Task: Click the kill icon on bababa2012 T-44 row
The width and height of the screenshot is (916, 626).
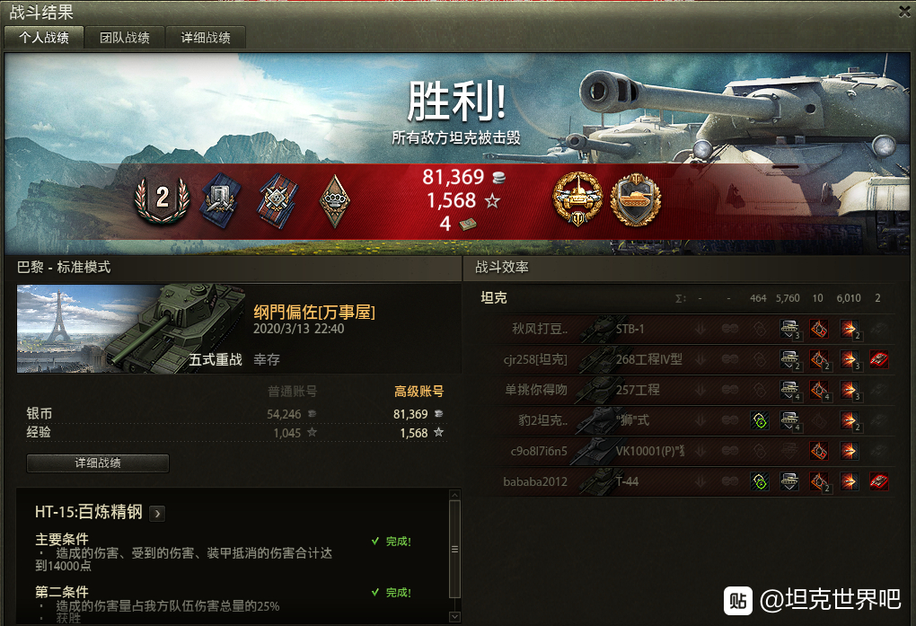Action: tap(878, 481)
